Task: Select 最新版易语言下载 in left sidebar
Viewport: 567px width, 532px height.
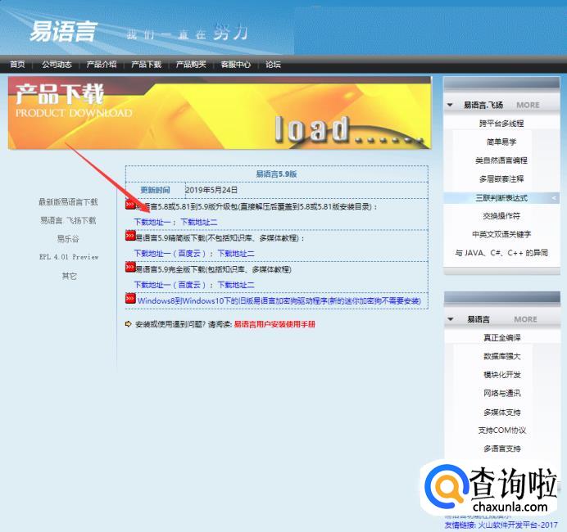Action: (x=68, y=202)
